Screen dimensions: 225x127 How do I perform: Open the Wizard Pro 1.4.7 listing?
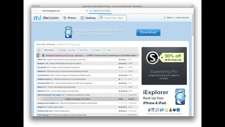(43, 91)
